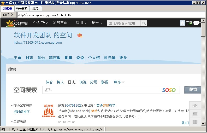207x133 pixels.
Task: Expand the 更多 search category dropdown
Action: (119, 82)
